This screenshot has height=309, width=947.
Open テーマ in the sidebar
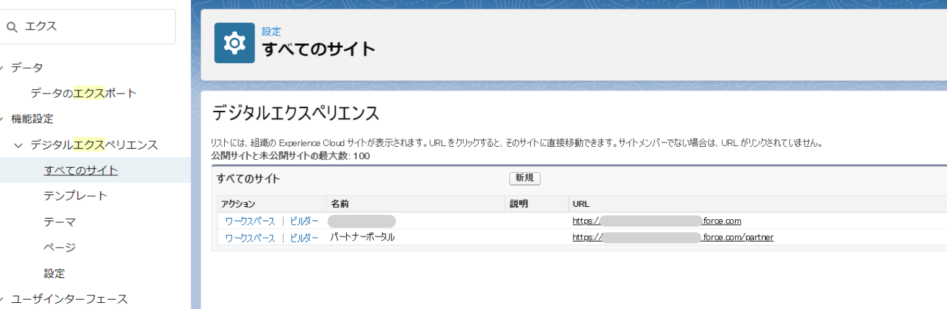[x=59, y=222]
